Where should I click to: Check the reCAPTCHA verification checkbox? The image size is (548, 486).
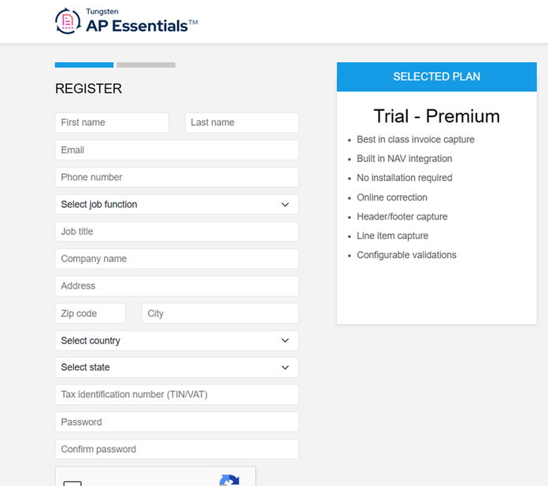72,484
